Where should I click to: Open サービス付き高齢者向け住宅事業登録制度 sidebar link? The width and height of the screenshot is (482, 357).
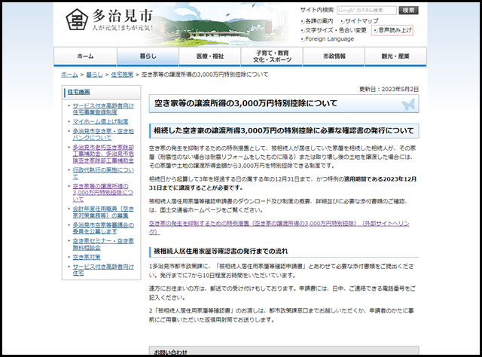[x=103, y=109]
